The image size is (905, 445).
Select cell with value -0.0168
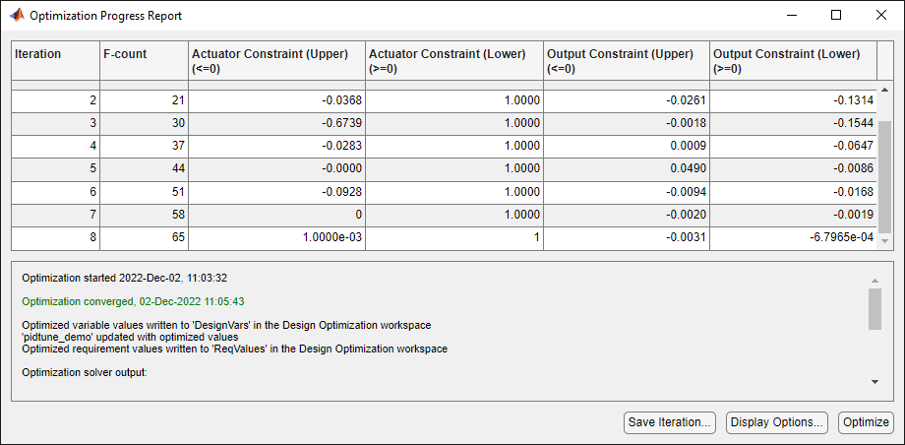(x=794, y=192)
